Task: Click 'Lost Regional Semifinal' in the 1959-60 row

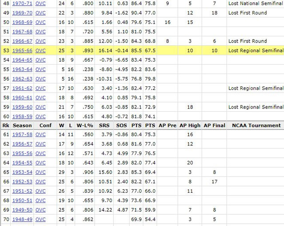Action: coord(256,107)
